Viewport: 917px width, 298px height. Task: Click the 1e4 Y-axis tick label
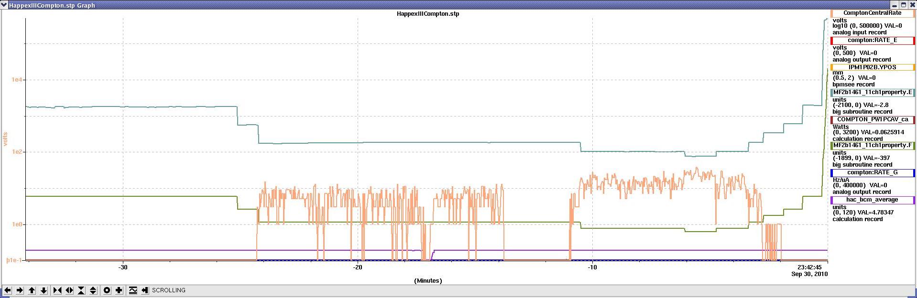pyautogui.click(x=17, y=80)
